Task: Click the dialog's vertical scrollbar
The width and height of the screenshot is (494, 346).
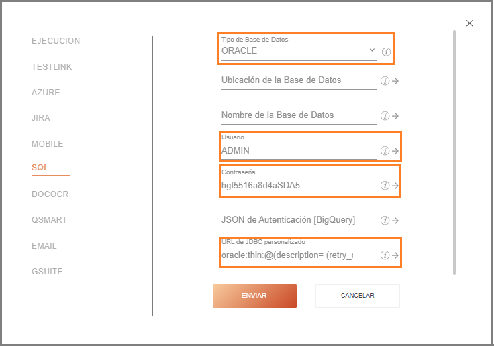Action: click(454, 152)
